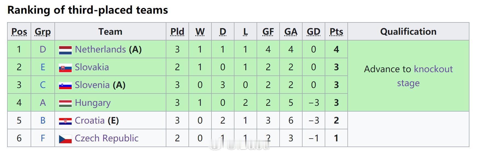Click the Pld column header abbreviation
This screenshot has height=155, width=479.
pyautogui.click(x=177, y=32)
